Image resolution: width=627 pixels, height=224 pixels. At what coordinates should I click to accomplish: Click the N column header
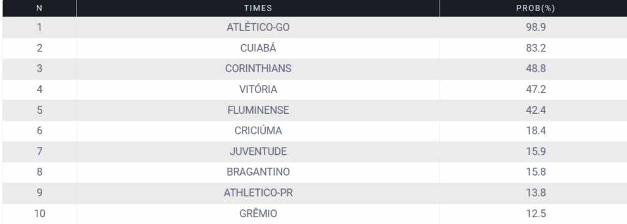coord(39,8)
